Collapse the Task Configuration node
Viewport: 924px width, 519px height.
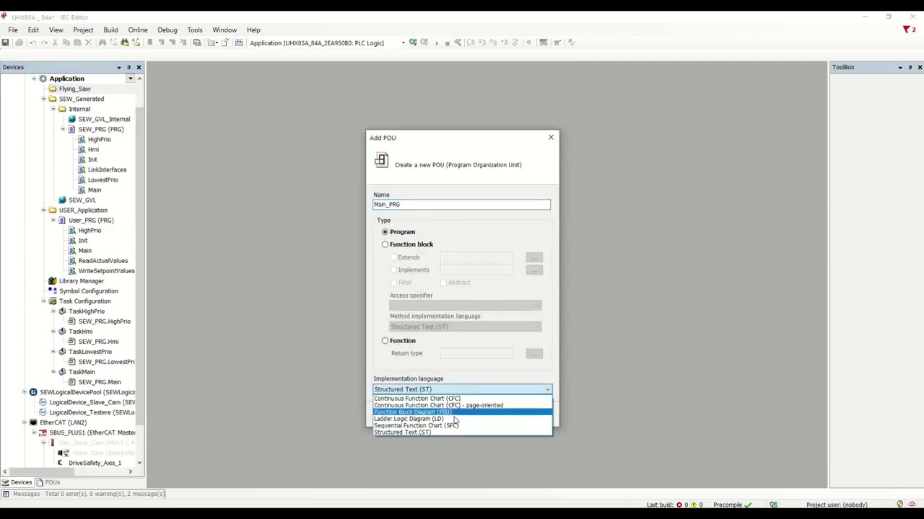[x=43, y=301]
